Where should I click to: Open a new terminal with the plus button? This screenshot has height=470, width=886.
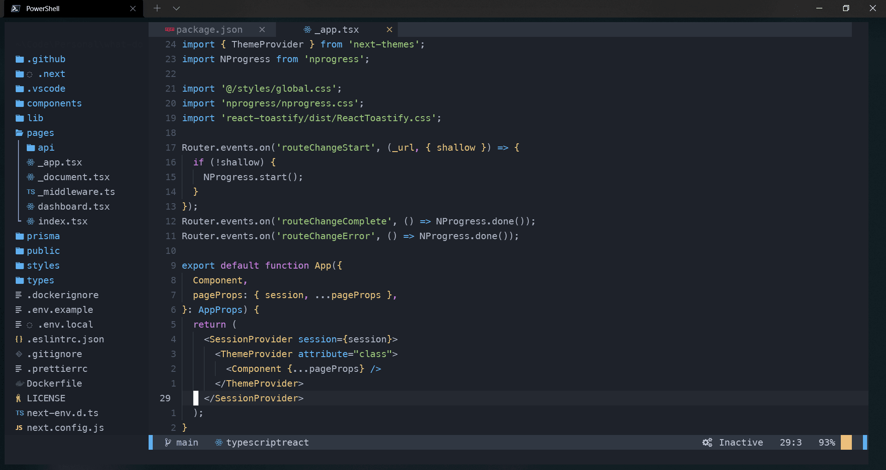point(157,8)
